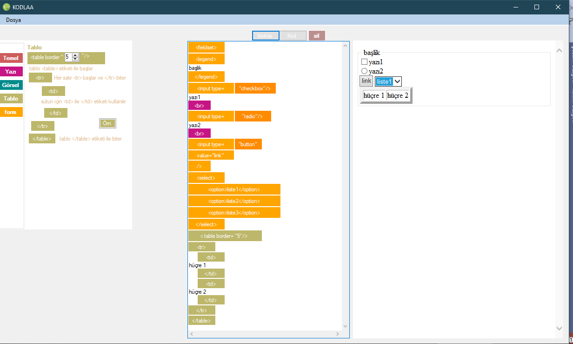Click the sil delete button
Screen dimensions: 573x344
[317, 36]
